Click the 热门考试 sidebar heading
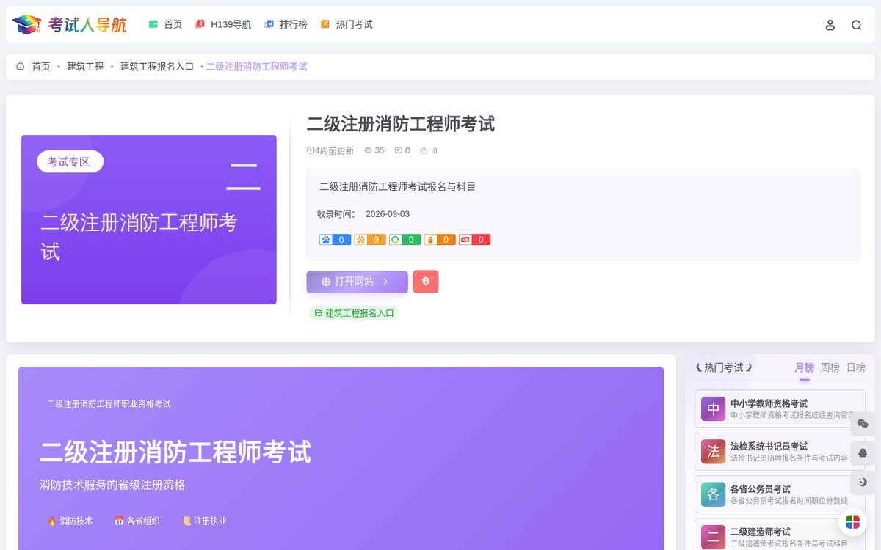This screenshot has height=550, width=881. (x=724, y=367)
